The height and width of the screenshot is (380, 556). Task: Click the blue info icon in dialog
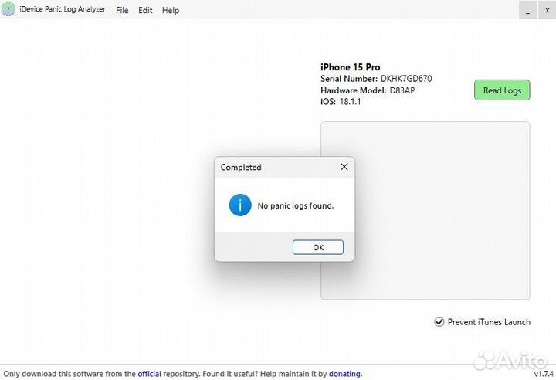tap(240, 205)
